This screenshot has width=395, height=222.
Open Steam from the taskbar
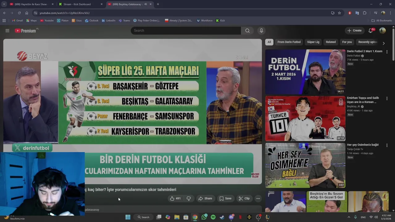coord(222,217)
